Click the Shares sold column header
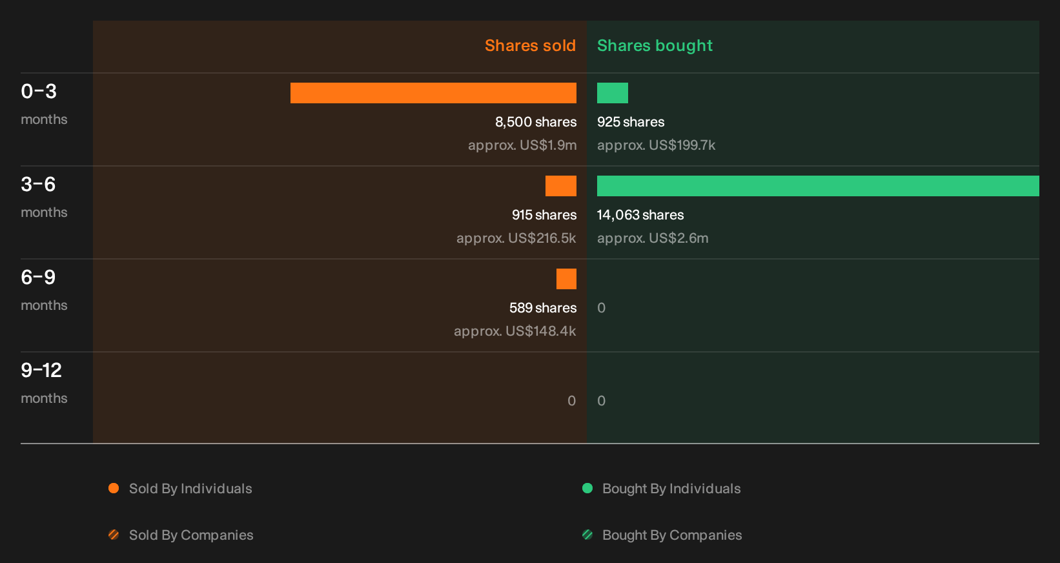This screenshot has width=1060, height=563. pos(530,46)
